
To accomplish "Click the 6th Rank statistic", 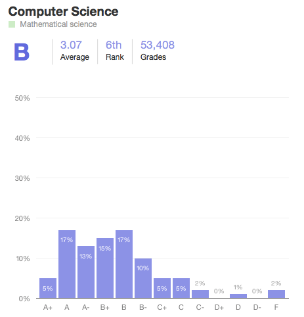I will [115, 51].
